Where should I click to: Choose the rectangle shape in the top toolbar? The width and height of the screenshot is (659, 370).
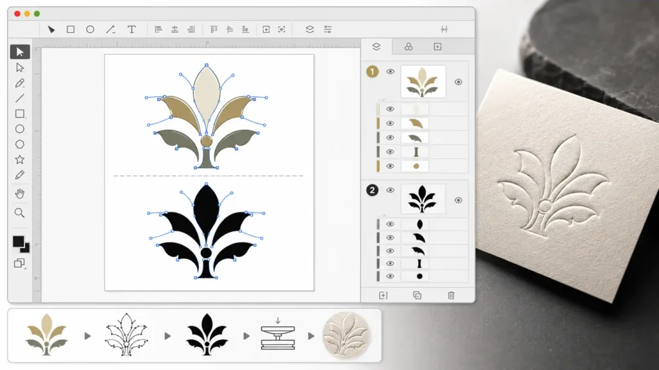point(71,30)
